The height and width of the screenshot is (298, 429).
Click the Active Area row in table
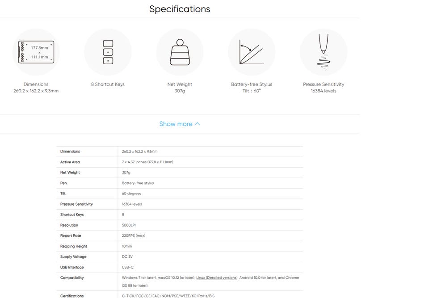pos(70,162)
